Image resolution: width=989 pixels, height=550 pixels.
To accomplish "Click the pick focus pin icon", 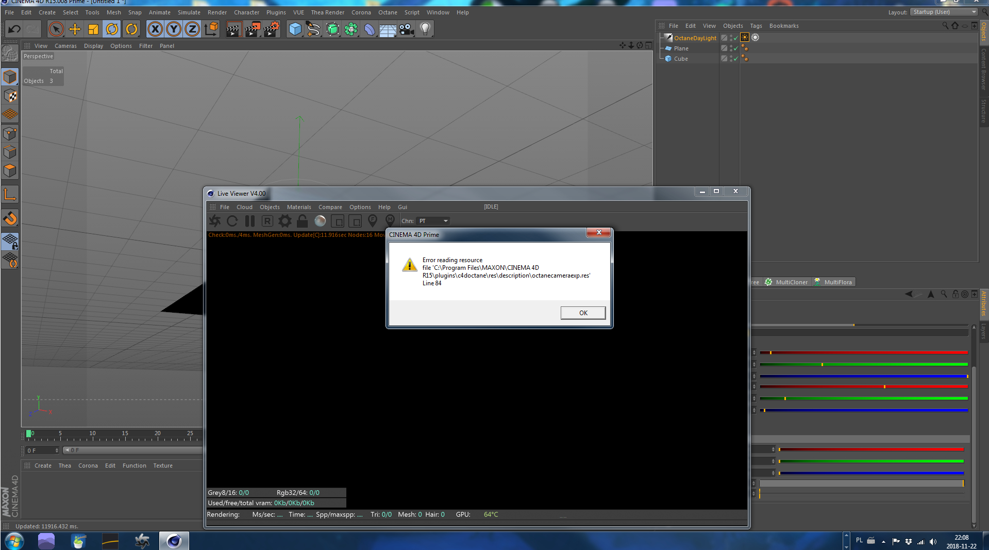I will pyautogui.click(x=373, y=221).
